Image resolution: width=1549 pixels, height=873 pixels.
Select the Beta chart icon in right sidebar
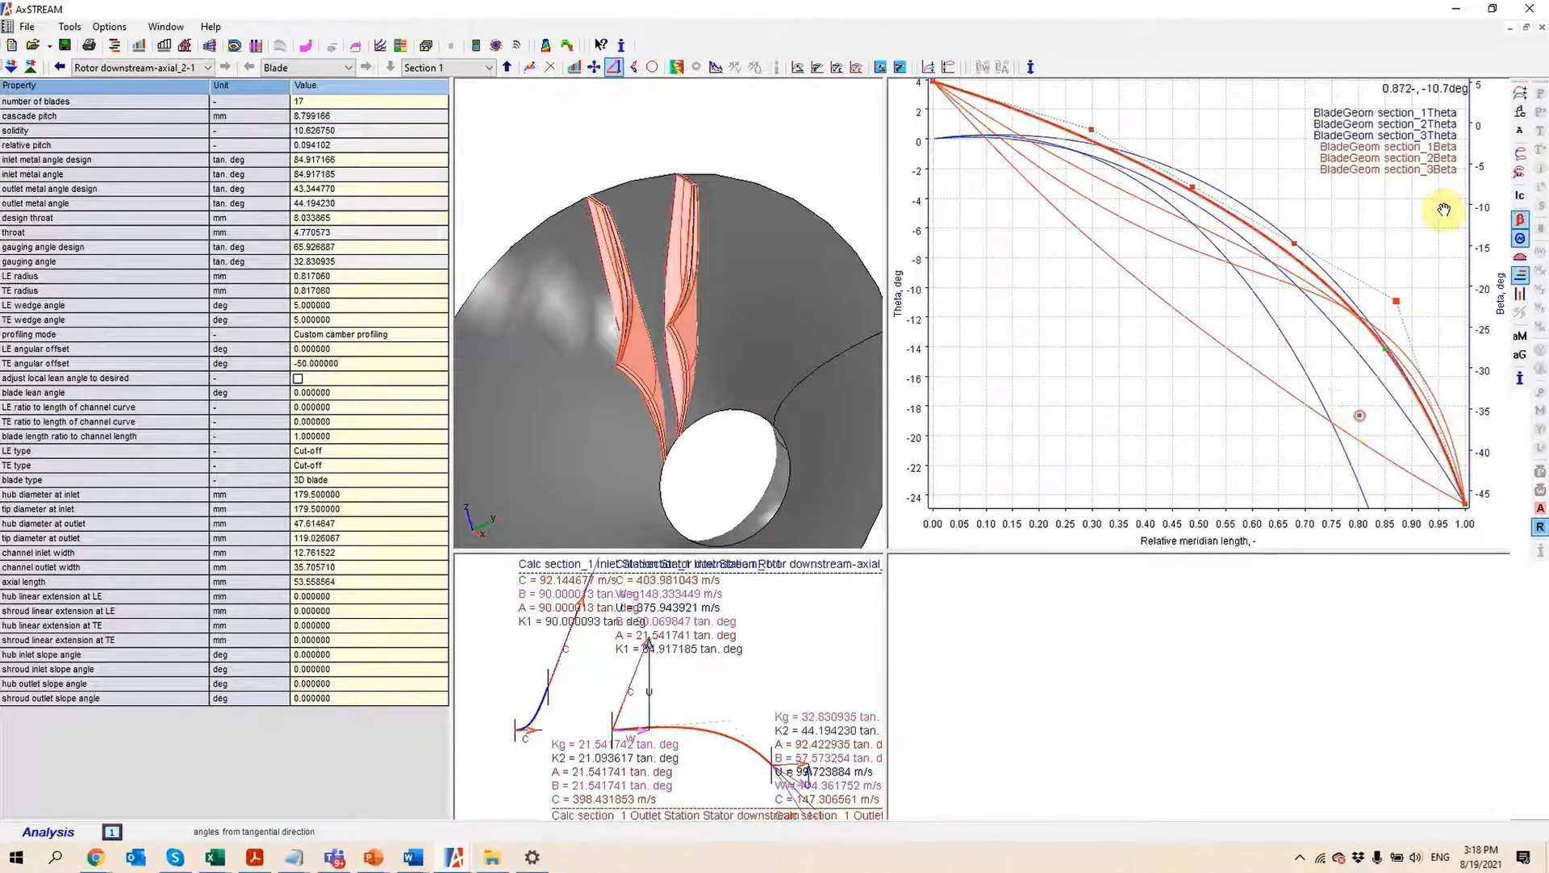pyautogui.click(x=1520, y=219)
